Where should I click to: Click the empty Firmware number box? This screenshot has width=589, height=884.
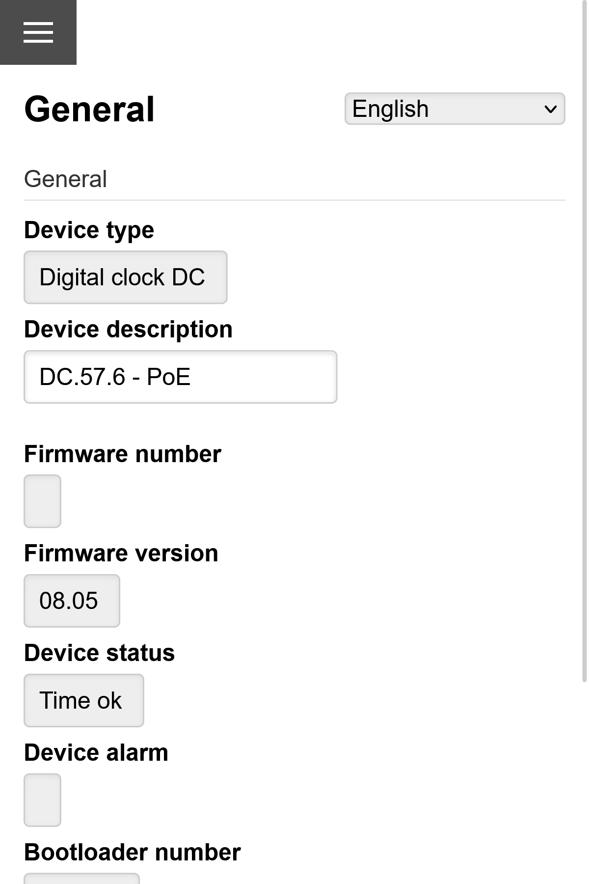[x=42, y=501]
